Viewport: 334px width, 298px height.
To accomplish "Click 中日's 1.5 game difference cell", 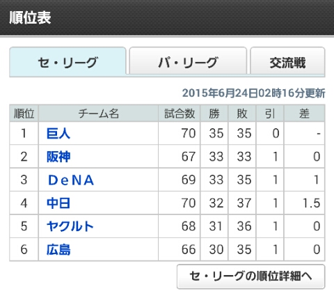I will pos(304,203).
